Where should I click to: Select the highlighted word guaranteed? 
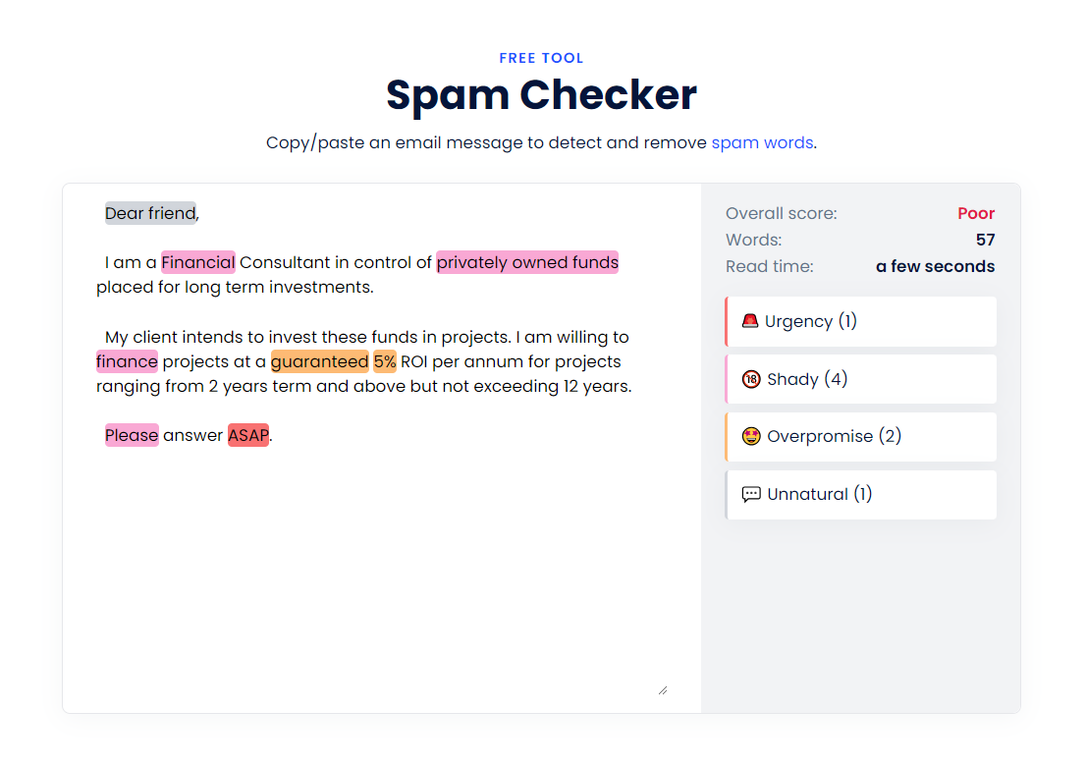pyautogui.click(x=319, y=361)
